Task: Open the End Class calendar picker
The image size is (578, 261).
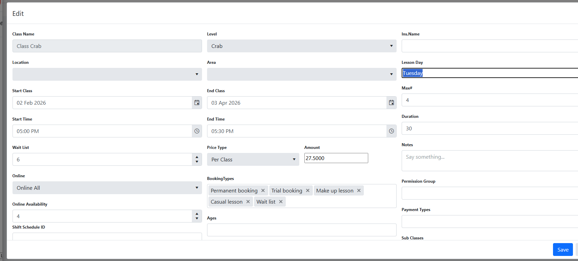Action: click(x=391, y=103)
